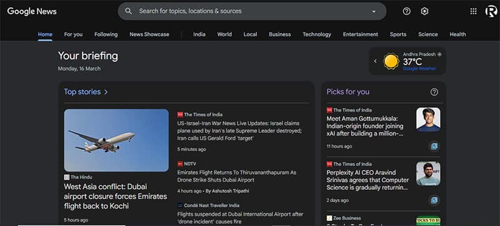Screen dimensions: 500x226
Task: Select the Health tab
Action: pos(457,34)
